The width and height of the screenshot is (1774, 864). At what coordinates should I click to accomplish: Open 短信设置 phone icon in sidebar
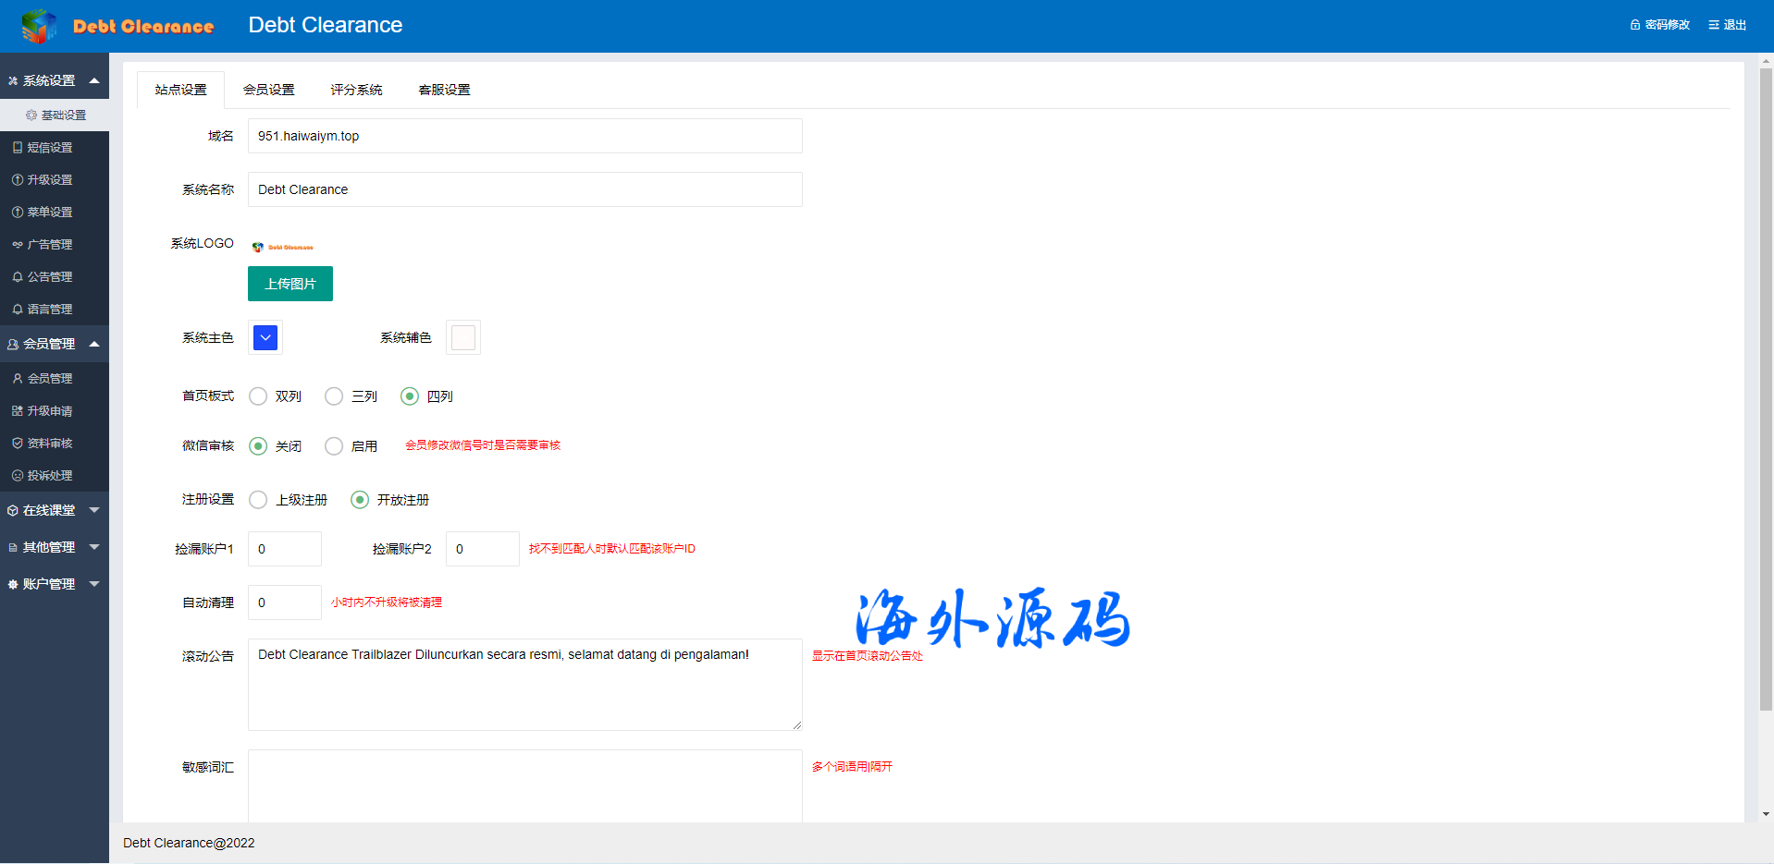click(x=18, y=148)
